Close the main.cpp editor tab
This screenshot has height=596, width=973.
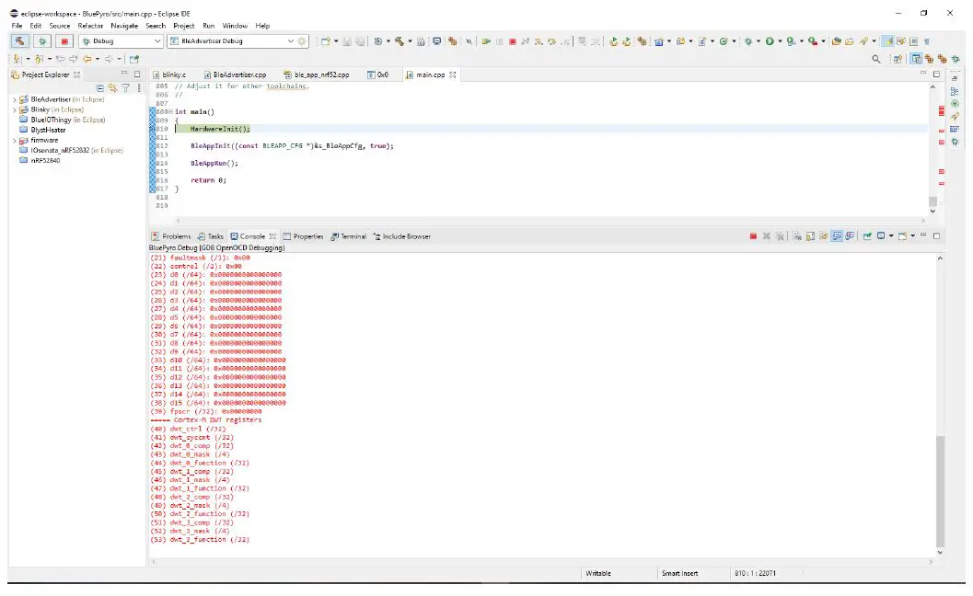click(453, 74)
